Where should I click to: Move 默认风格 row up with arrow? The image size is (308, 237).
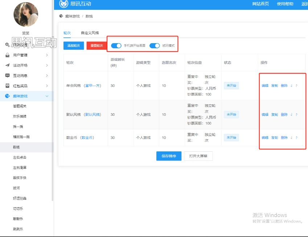tap(297, 114)
